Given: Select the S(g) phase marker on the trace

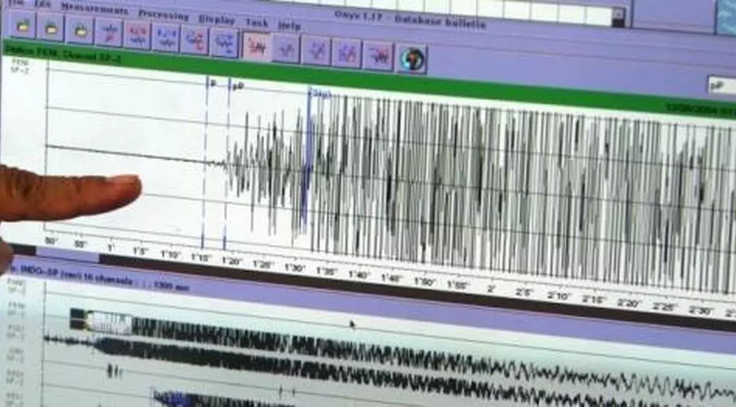Looking at the screenshot, I should click(x=320, y=93).
